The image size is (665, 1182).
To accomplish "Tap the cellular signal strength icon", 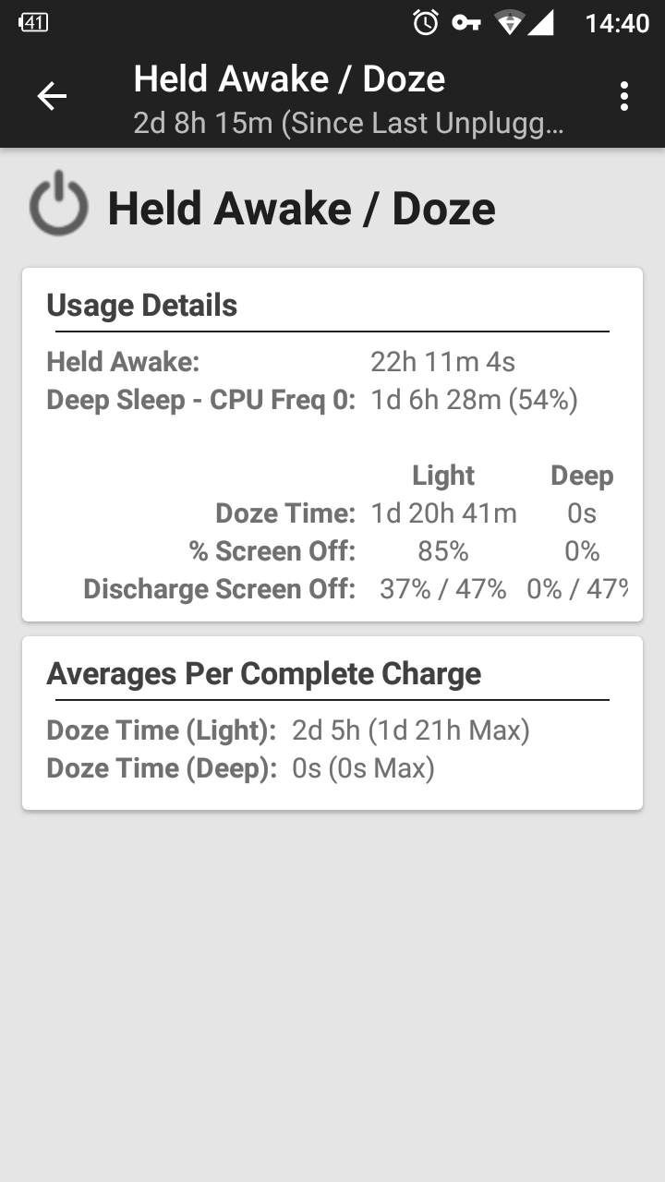I will click(x=540, y=23).
